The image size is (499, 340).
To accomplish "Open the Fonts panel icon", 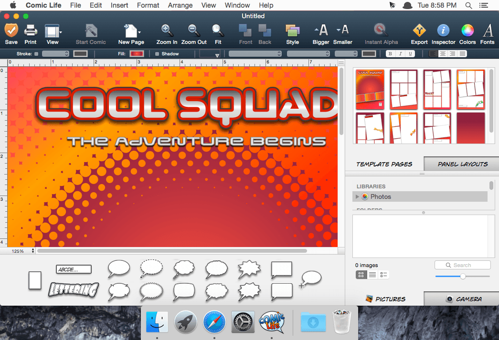I will [487, 31].
